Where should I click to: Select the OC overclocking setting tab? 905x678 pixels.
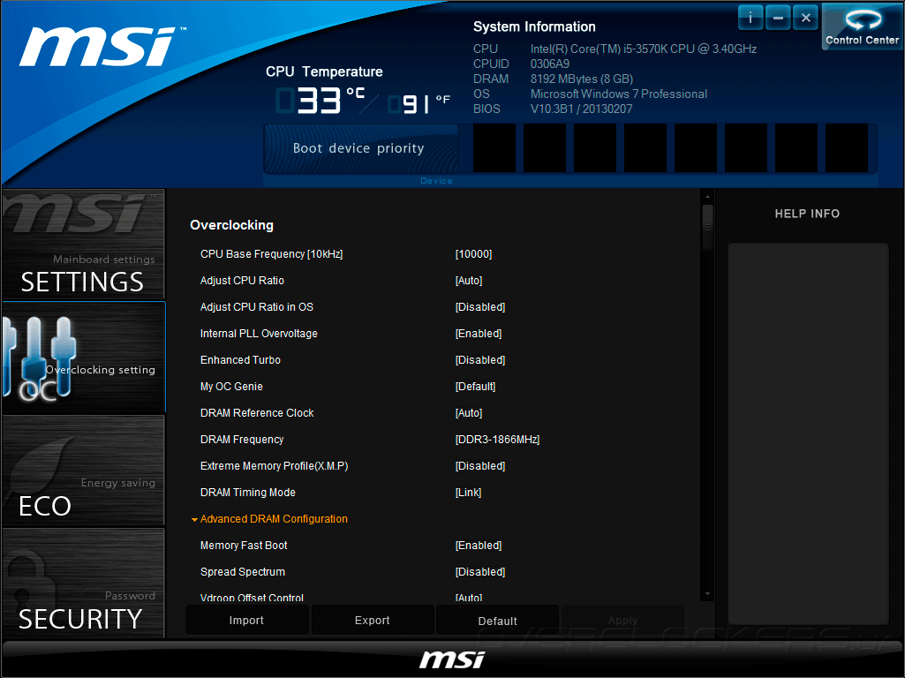coord(83,358)
